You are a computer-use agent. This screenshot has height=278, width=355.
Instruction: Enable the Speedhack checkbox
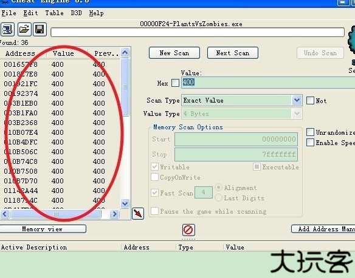(x=310, y=143)
